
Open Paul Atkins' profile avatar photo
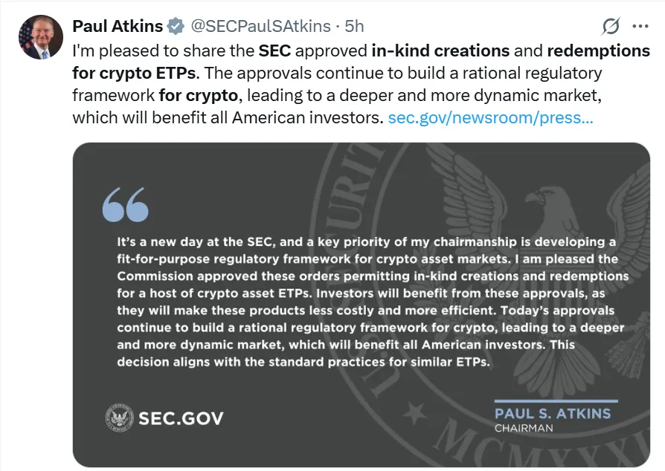point(42,38)
